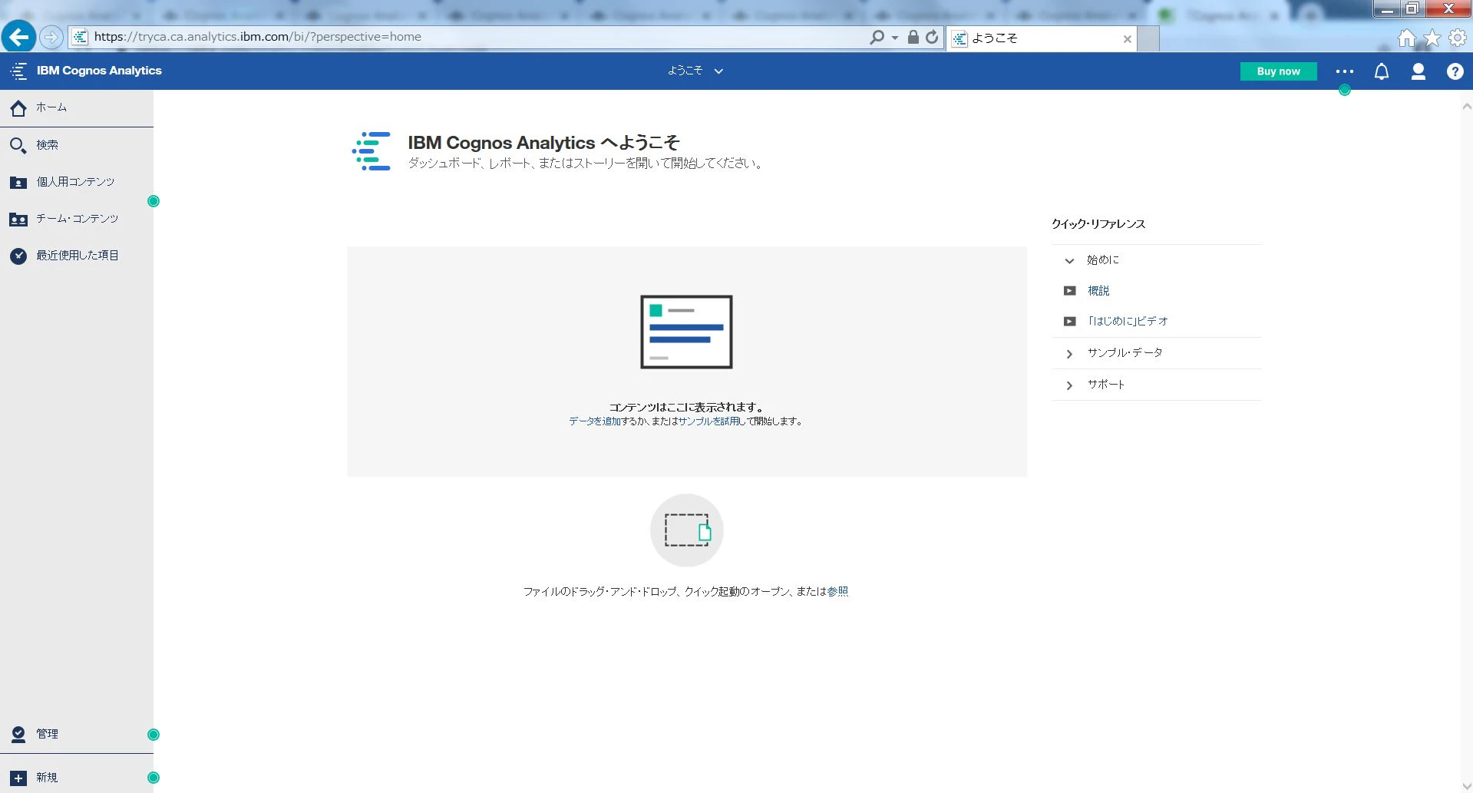Click the browser forward arrow button
Image resolution: width=1473 pixels, height=793 pixels.
(x=51, y=37)
